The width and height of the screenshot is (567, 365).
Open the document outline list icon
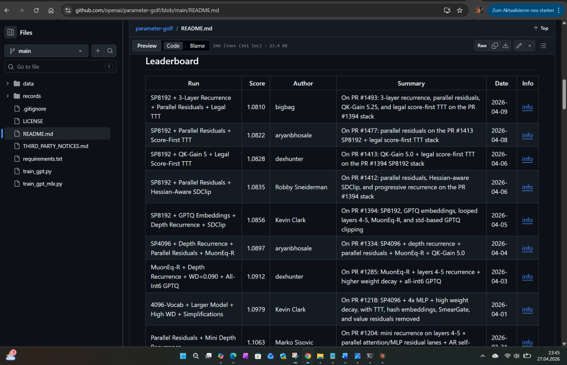coord(543,45)
